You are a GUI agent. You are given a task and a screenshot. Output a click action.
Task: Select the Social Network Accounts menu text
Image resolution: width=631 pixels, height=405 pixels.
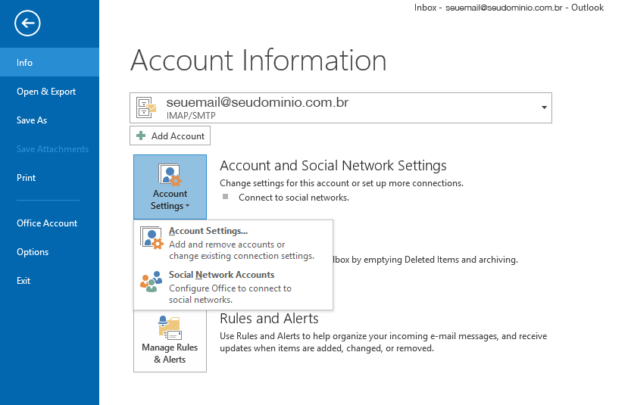coord(221,275)
